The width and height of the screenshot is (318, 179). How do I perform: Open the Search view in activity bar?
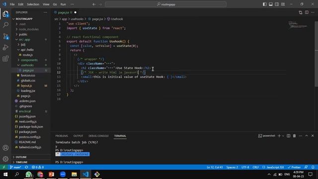[x=5, y=25]
